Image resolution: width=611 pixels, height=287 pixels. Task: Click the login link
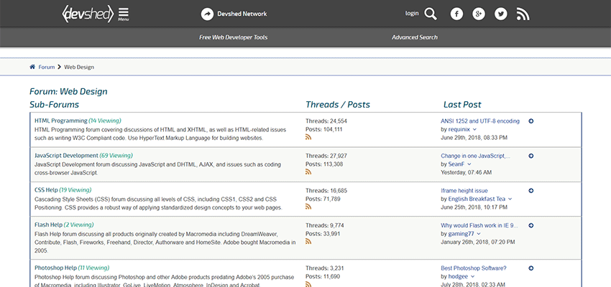[x=411, y=14]
